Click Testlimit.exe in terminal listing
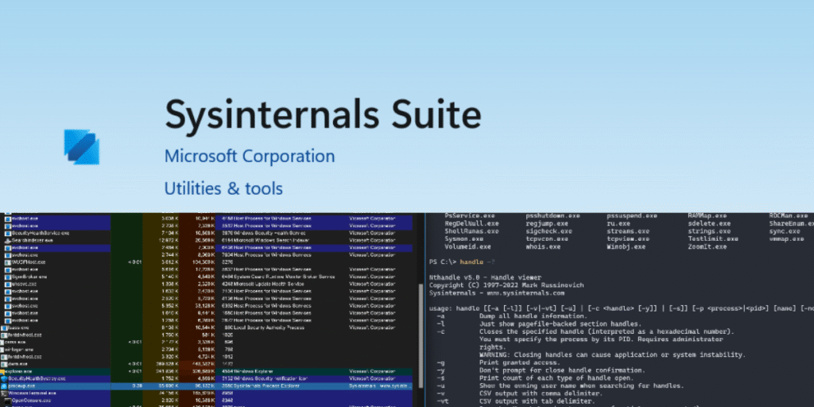The image size is (814, 407). coord(713,238)
